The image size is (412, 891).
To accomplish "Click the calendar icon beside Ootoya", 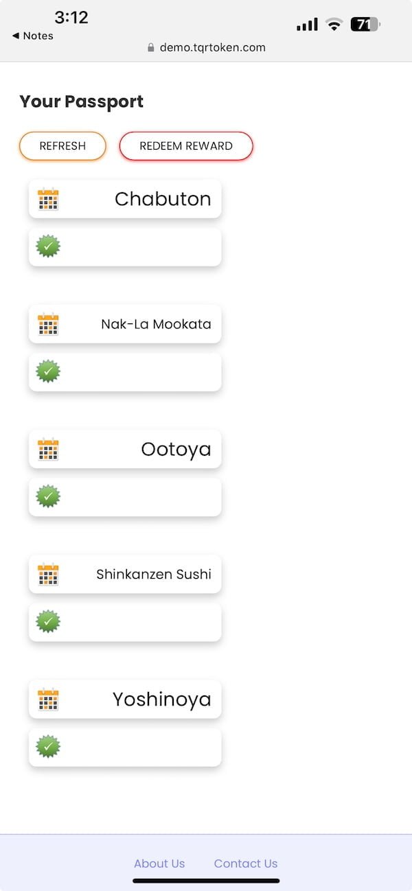I will pos(48,450).
